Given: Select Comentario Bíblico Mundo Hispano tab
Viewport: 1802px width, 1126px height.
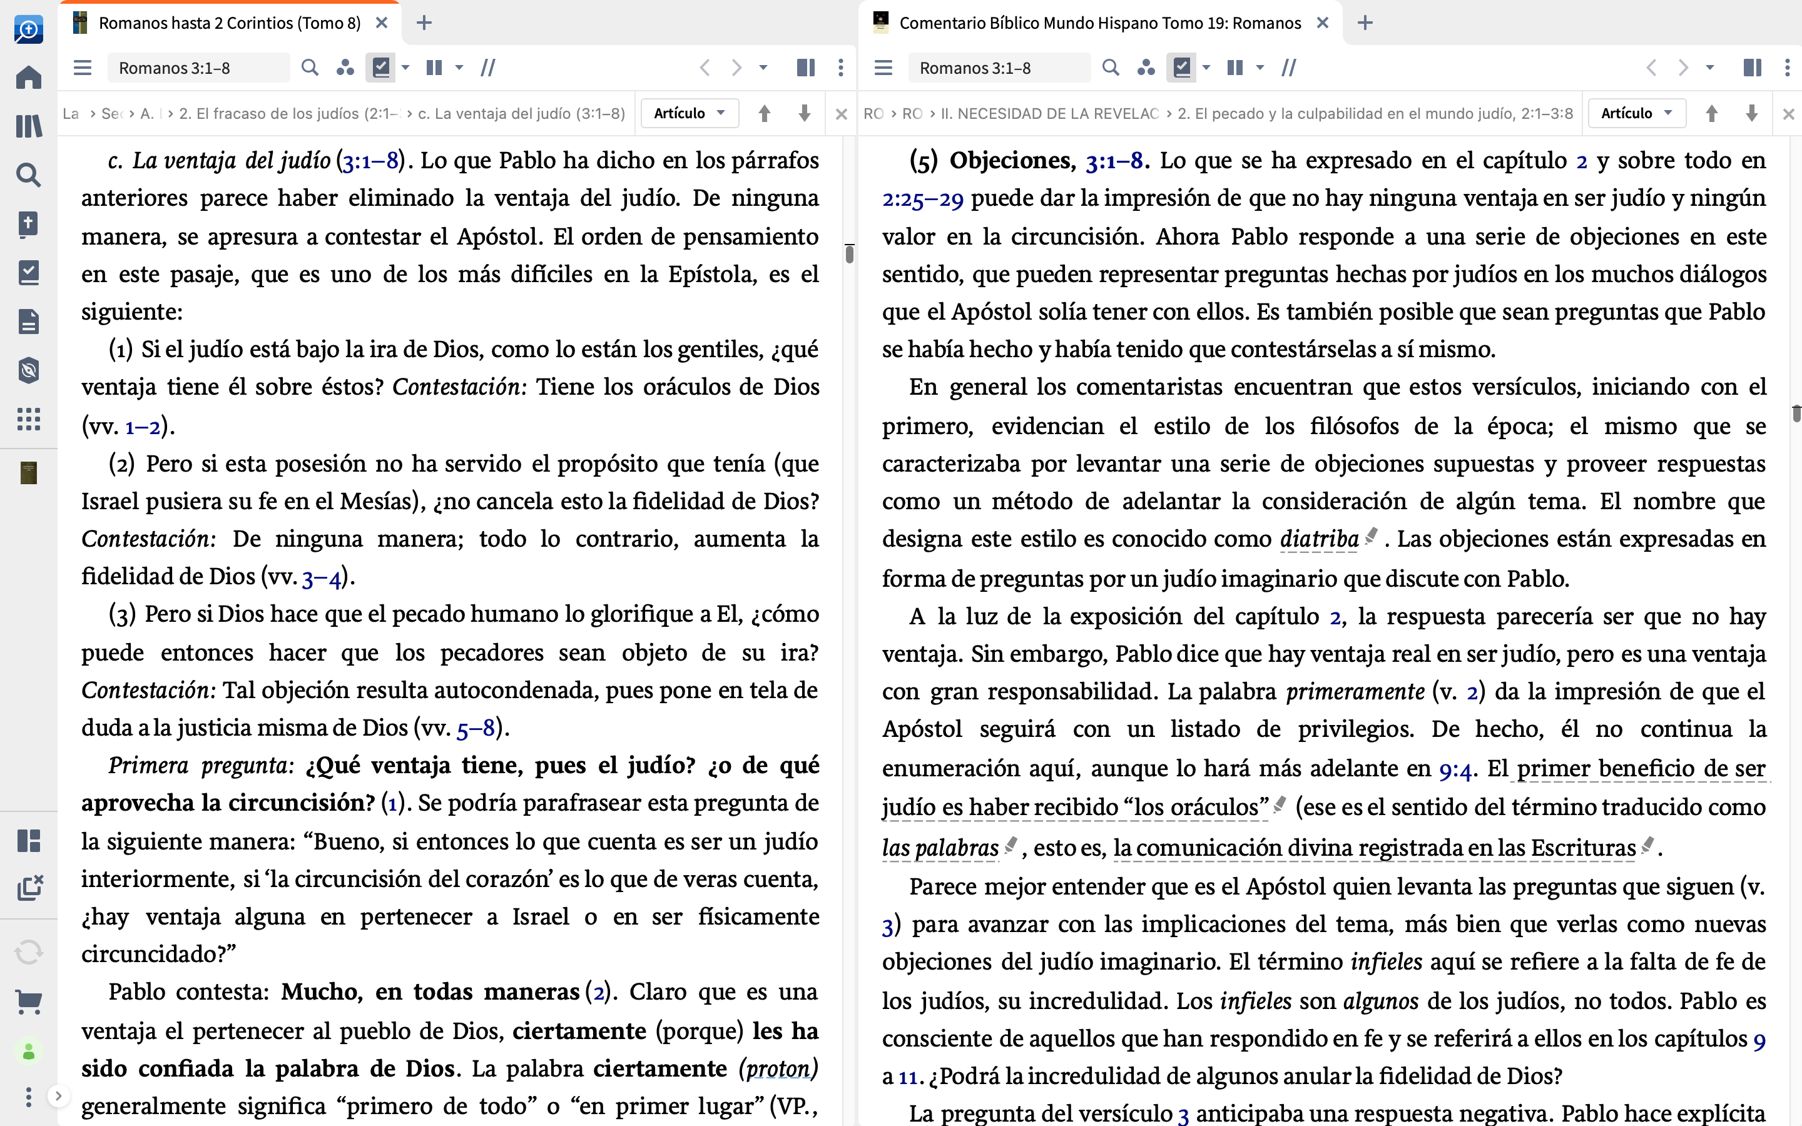Looking at the screenshot, I should (1100, 23).
